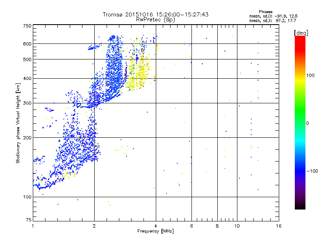This screenshot has width=328, height=246.
Task: Click the y-axis tick label '300'
Action: coord(27,103)
